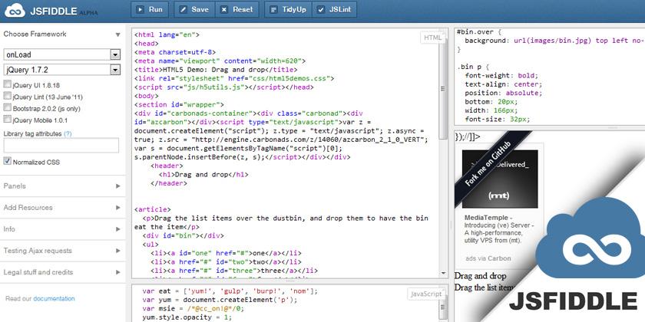The image size is (645, 322).
Task: Click the JSLint checkmark icon
Action: (x=321, y=10)
